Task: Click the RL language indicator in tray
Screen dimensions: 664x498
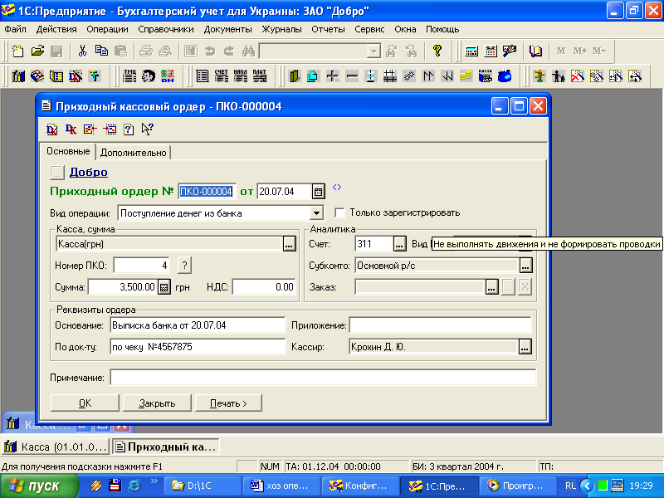Action: click(570, 486)
